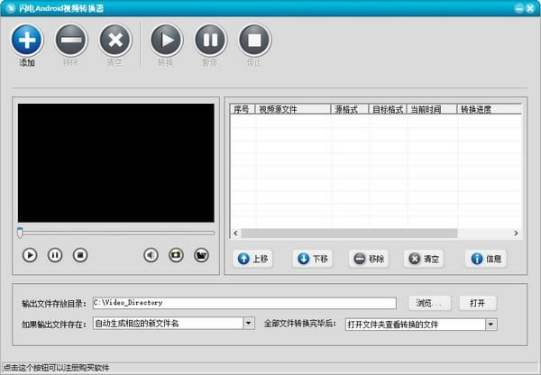Take snapshot with preview camera icon

176,255
